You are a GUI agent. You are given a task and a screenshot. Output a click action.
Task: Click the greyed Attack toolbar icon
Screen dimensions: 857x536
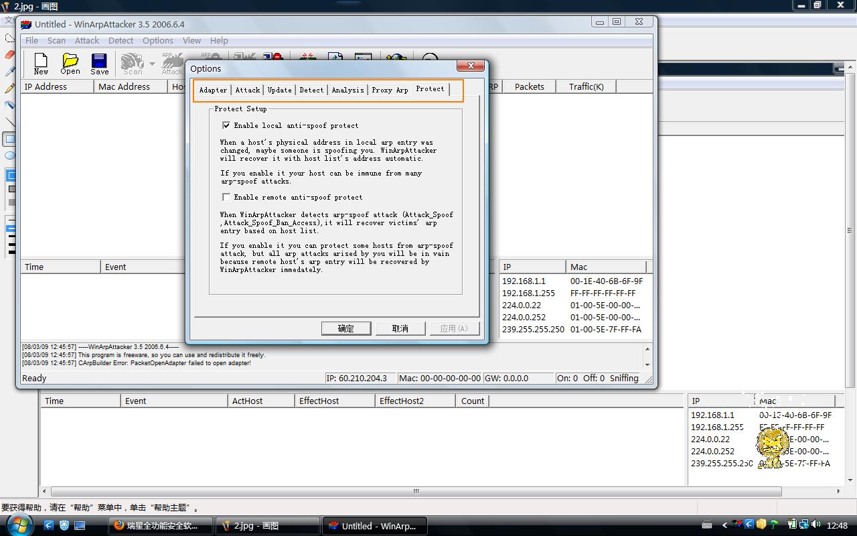point(172,64)
